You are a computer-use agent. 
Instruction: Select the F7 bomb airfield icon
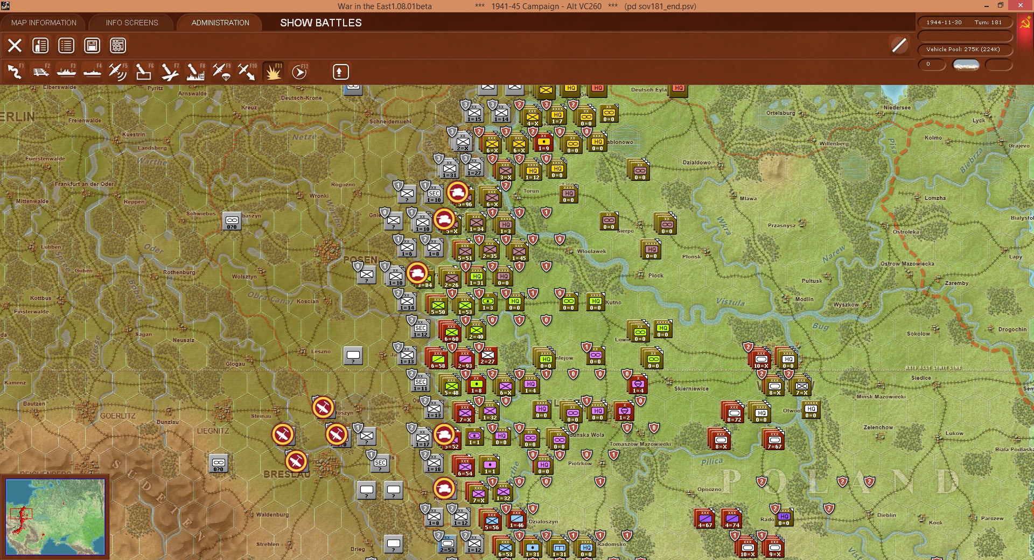click(170, 72)
